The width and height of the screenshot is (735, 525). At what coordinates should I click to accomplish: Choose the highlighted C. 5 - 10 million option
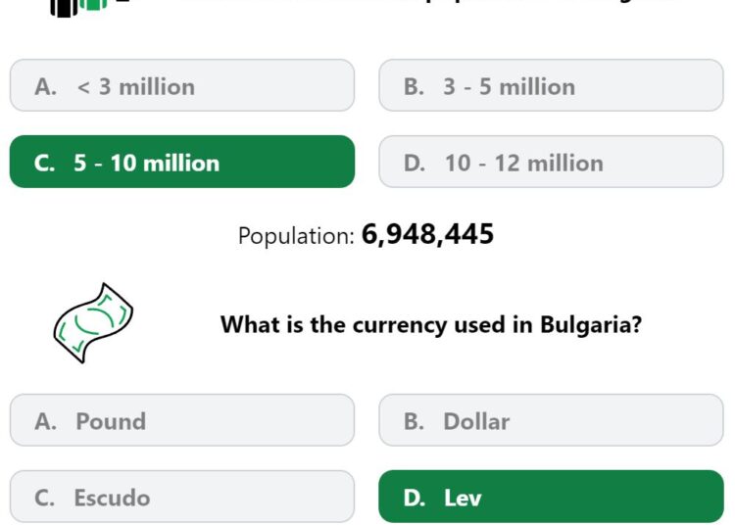[182, 162]
